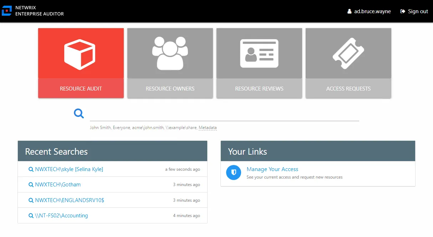This screenshot has width=433, height=237.
Task: Select the ACCESS REQUESTS label
Action: [x=348, y=88]
